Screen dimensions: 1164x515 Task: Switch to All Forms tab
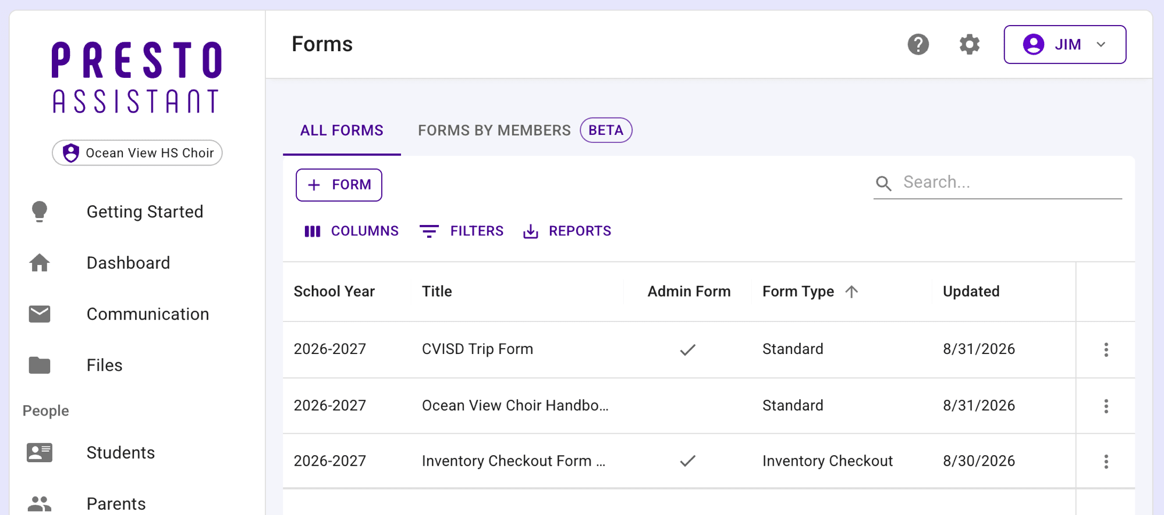point(342,130)
